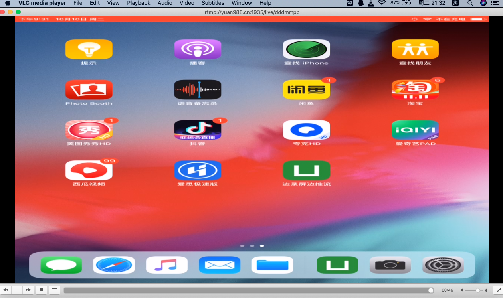
Task: Show the VLC playlist button
Action: click(55, 290)
